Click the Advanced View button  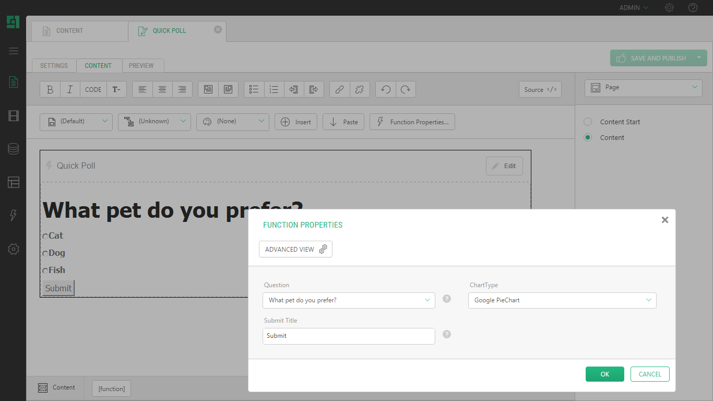[295, 249]
